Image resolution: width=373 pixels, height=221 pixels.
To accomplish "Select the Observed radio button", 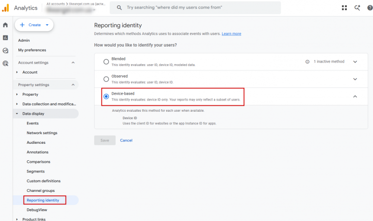I will [x=106, y=79].
